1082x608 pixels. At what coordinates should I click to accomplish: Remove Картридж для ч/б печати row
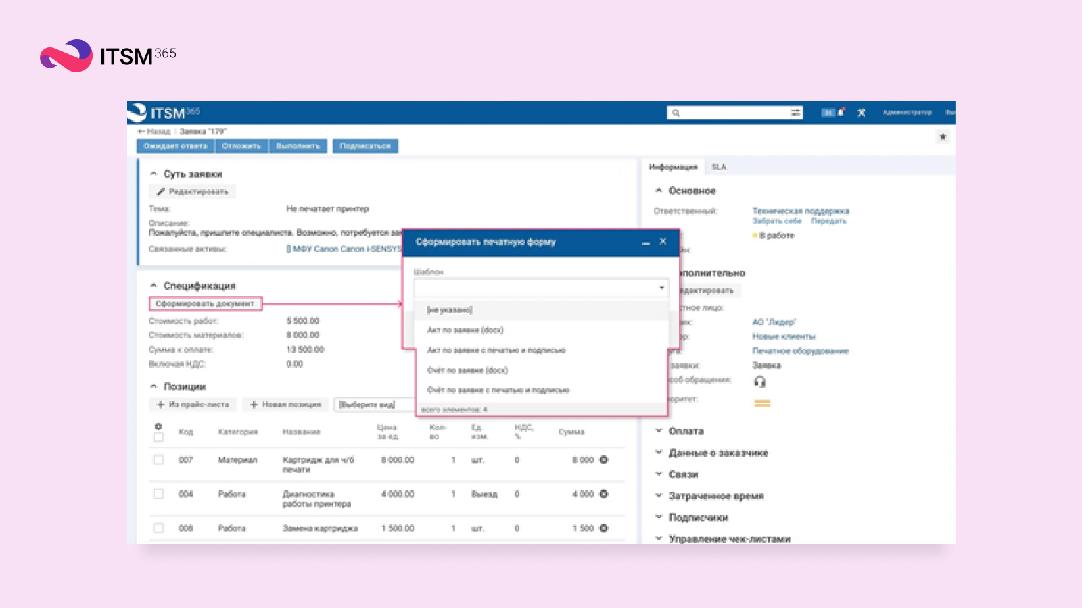point(604,460)
